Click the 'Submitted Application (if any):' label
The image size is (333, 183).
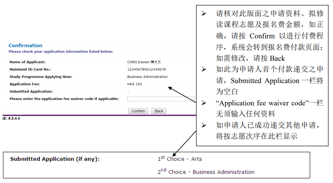(55, 159)
